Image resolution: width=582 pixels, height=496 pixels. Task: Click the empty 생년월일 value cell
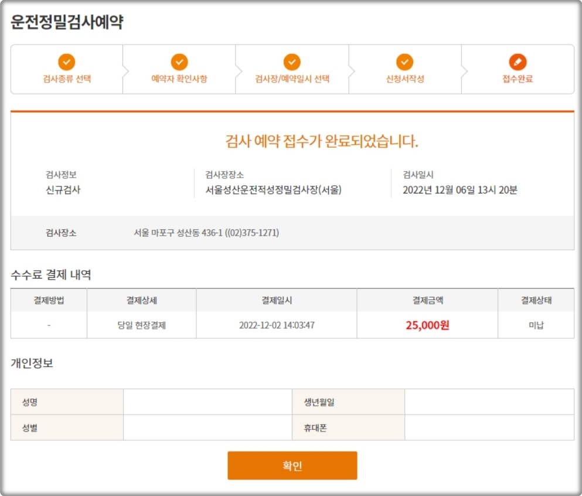pos(489,402)
